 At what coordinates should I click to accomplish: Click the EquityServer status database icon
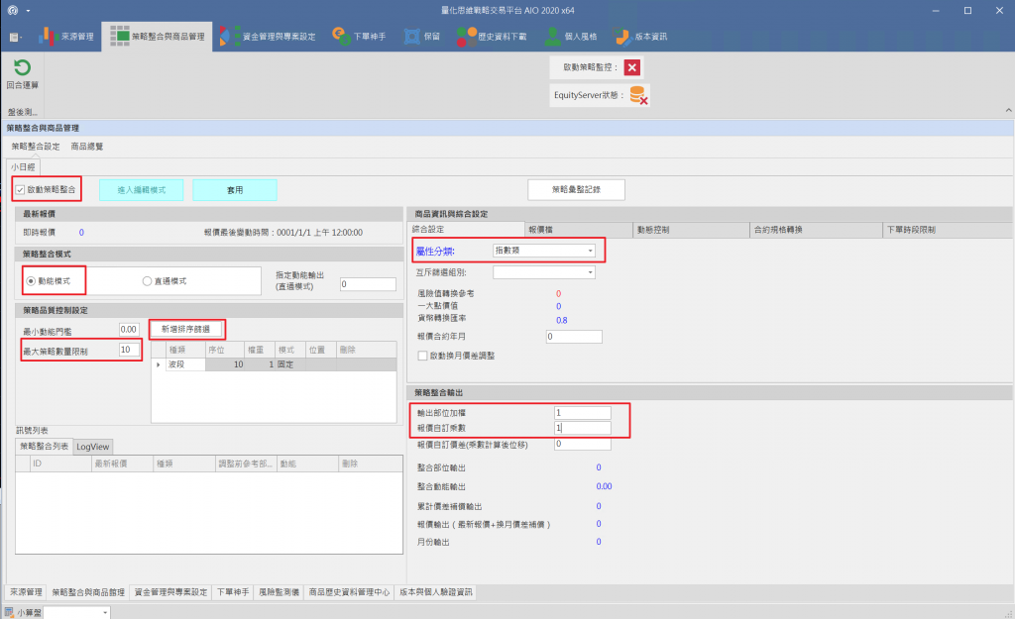(x=638, y=95)
